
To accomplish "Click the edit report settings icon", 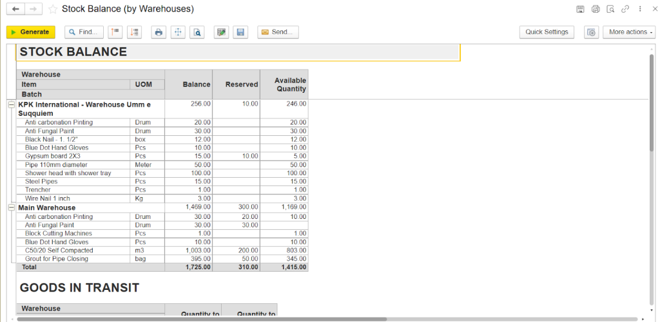I will (x=222, y=32).
